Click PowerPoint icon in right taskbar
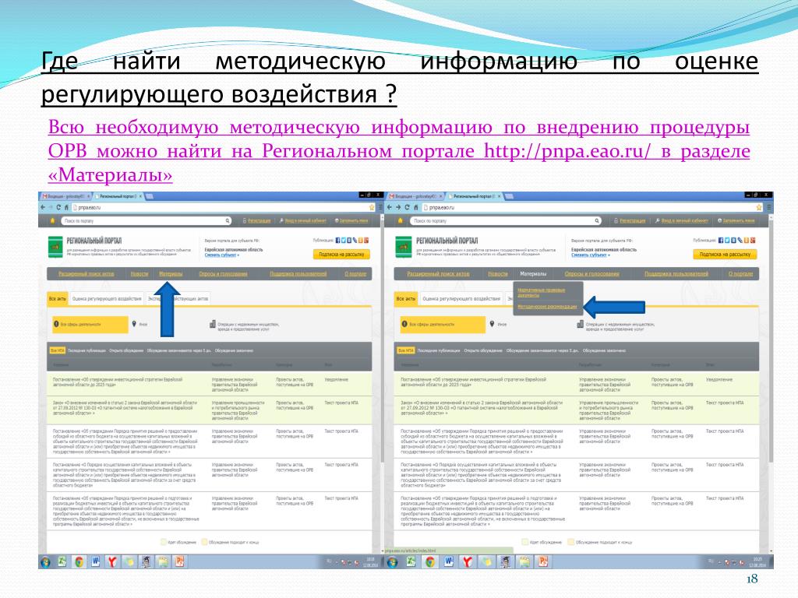The height and width of the screenshot is (598, 798). click(543, 562)
